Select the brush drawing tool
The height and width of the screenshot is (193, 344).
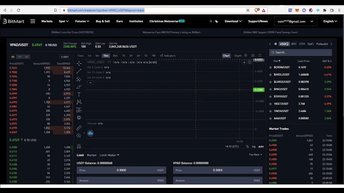pyautogui.click(x=79, y=87)
